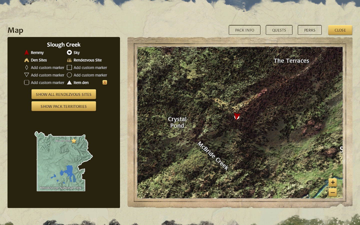
Task: Click 'Add custom marker' beside the circle
Action: tap(90, 75)
